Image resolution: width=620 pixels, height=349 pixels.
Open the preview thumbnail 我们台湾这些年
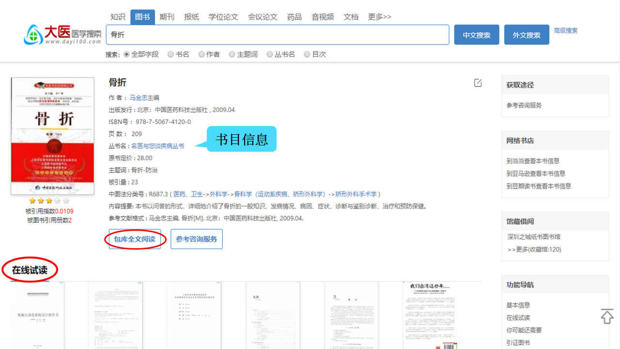tap(430, 315)
